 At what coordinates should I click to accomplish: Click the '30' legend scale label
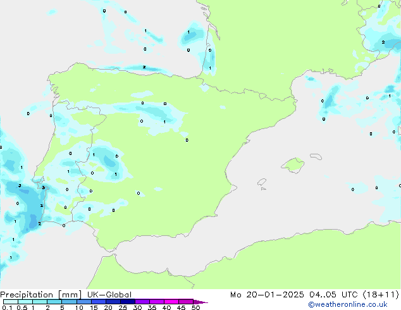coord(137,307)
